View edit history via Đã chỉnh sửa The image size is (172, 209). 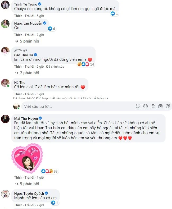(x=55, y=67)
